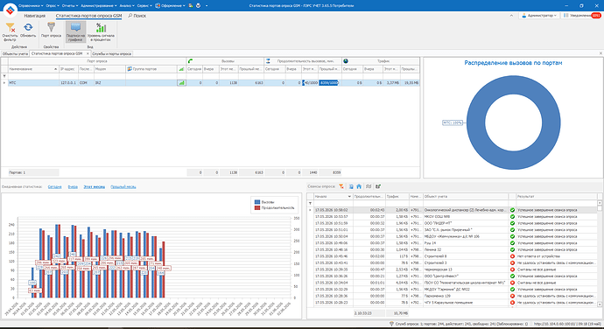Viewport: 604px width, 329px height.
Task: Click the green status icon for Руш 14
Action: tap(512, 243)
